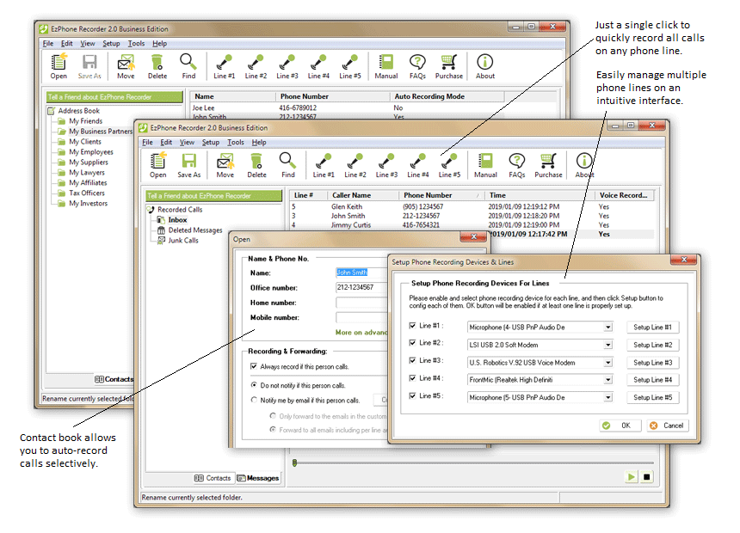Record Line #1 in back window toolbar
This screenshot has height=533, width=740.
coord(225,66)
